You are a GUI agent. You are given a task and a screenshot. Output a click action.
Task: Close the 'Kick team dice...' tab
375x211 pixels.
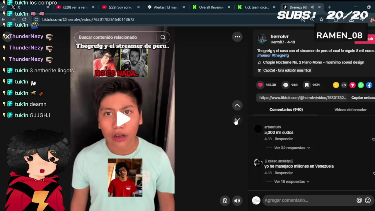click(274, 7)
